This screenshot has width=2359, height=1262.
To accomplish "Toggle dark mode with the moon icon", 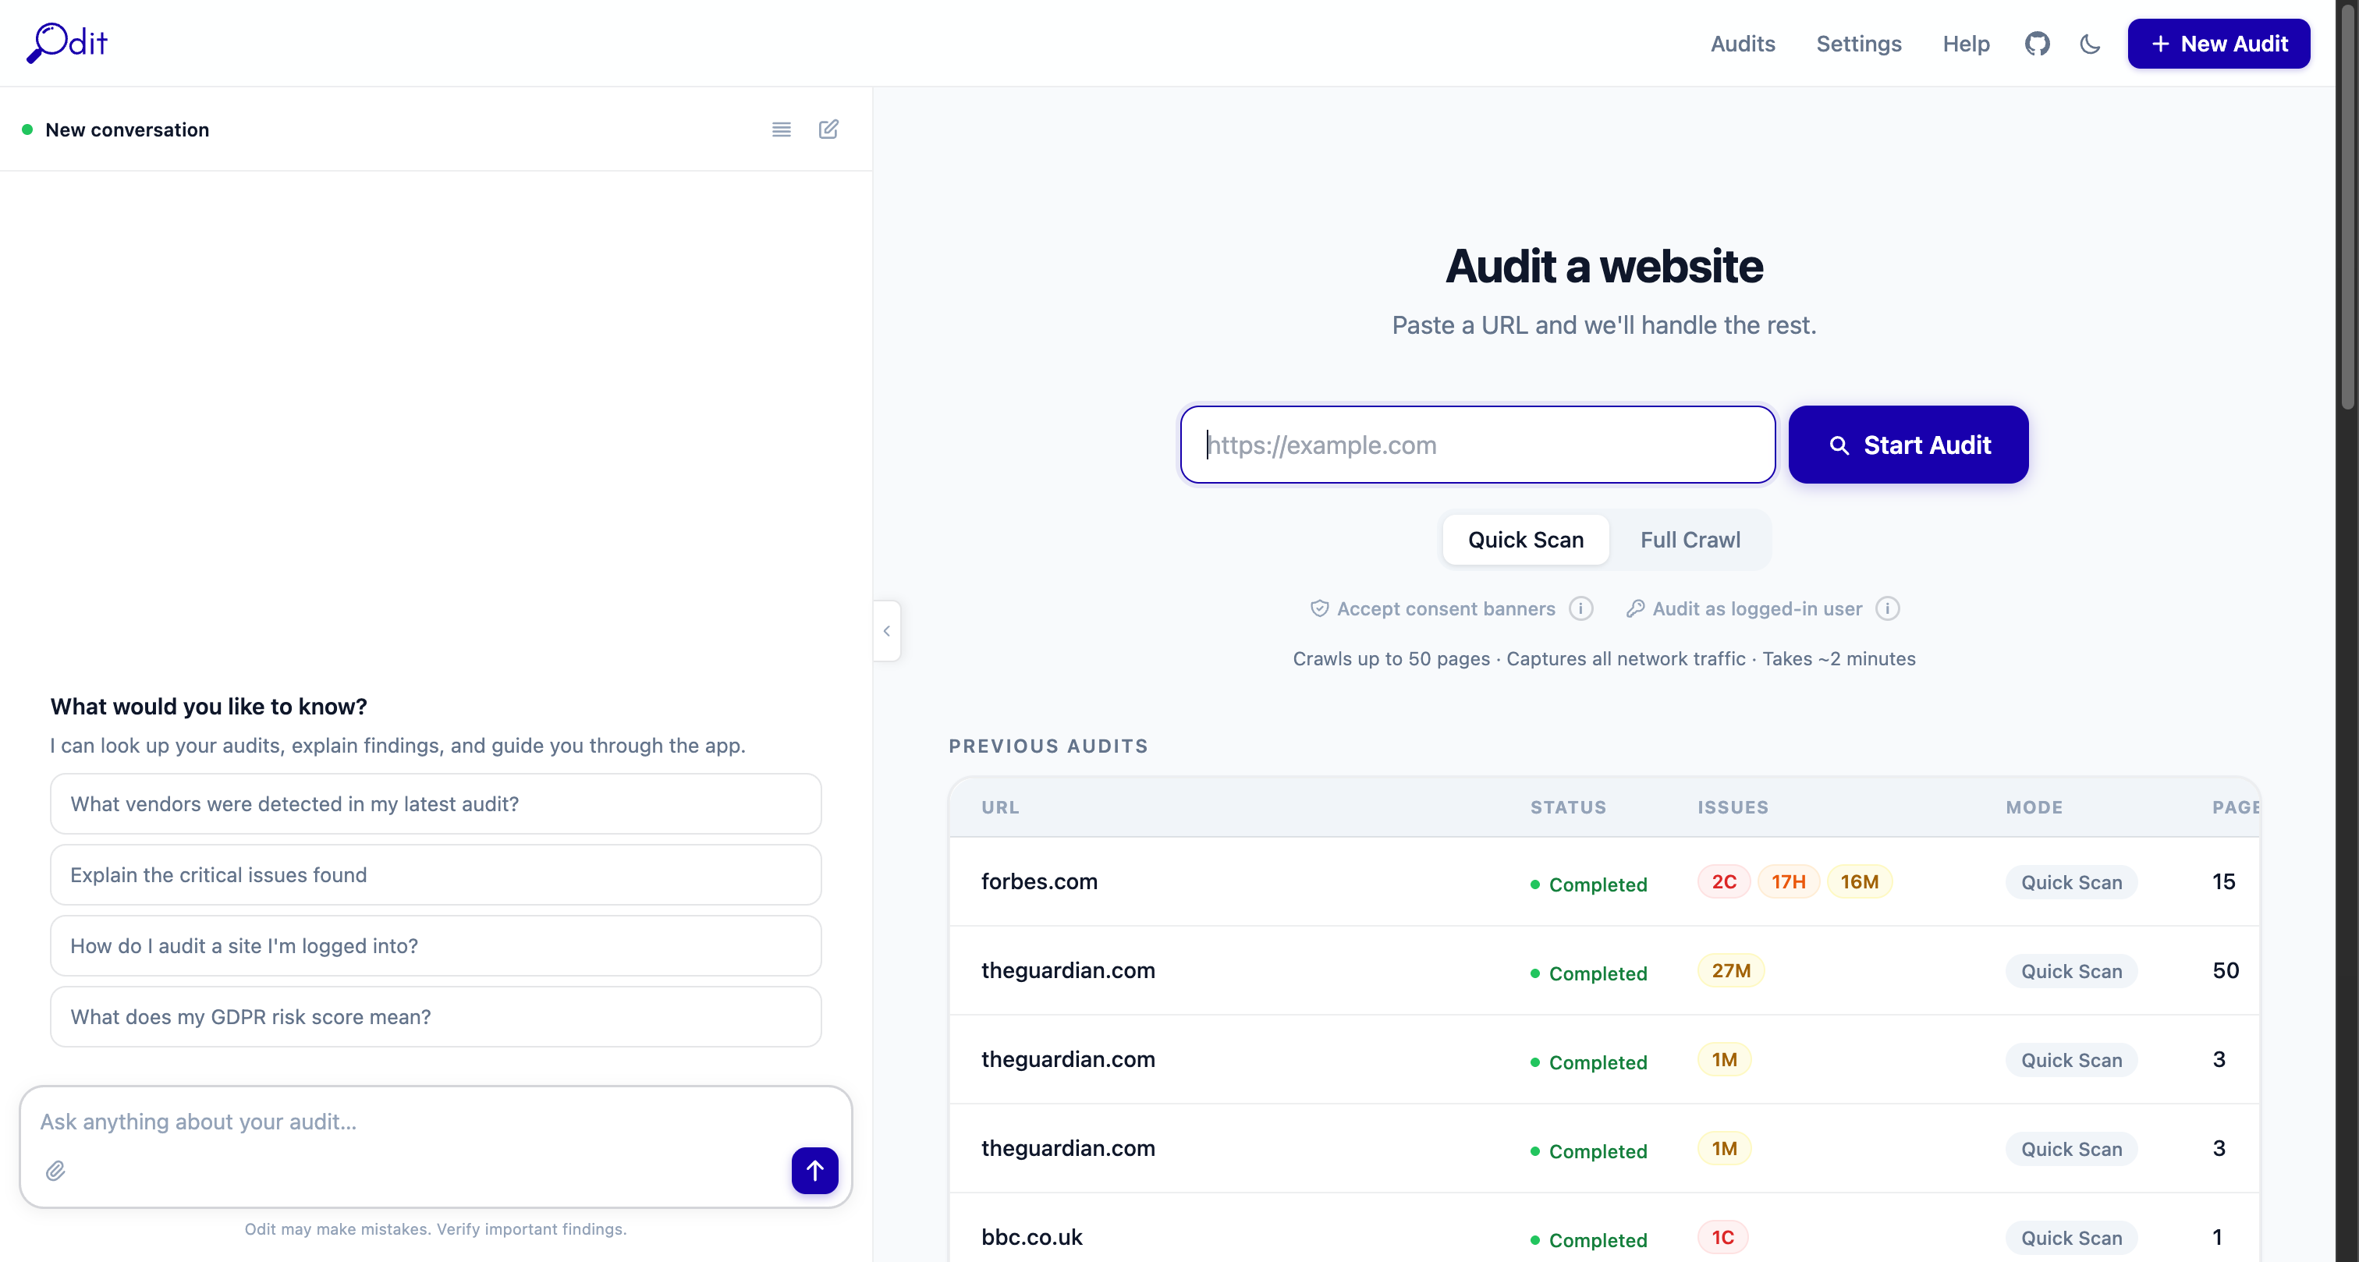I will click(x=2091, y=43).
